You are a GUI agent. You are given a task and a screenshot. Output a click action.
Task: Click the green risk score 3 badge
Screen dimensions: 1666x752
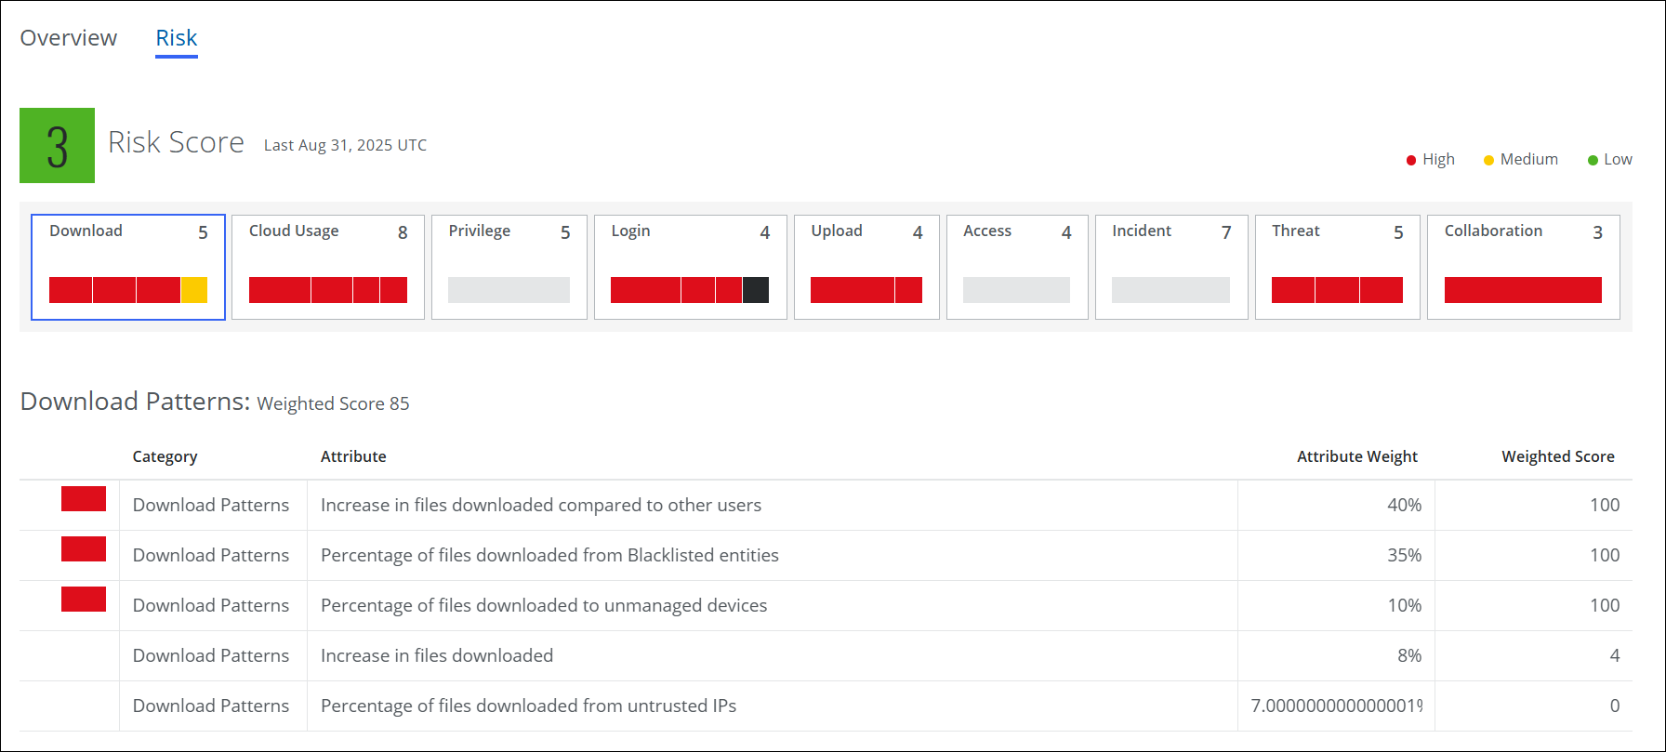click(x=57, y=146)
